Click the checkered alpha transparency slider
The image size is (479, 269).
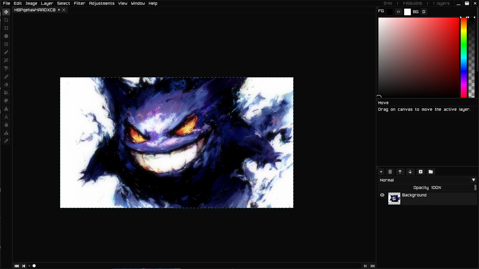(x=472, y=58)
